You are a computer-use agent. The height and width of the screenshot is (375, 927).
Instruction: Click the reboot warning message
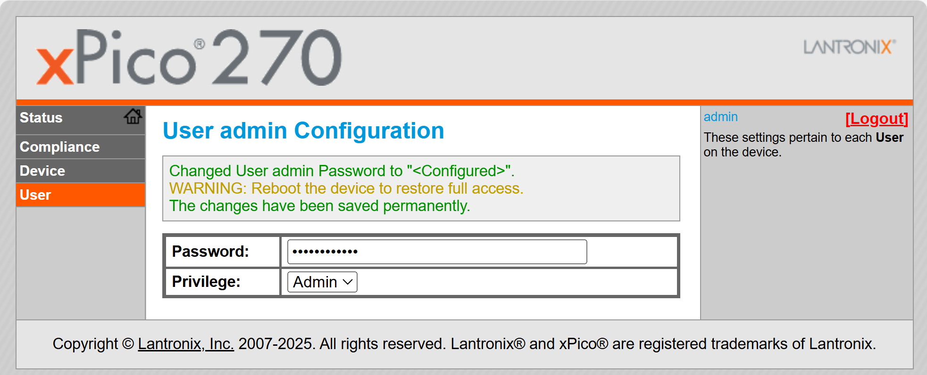tap(347, 188)
